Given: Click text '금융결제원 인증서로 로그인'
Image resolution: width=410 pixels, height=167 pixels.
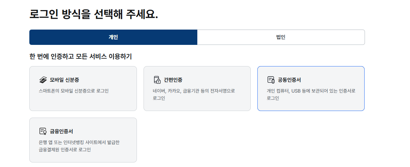Looking at the screenshot, I should 65,150.
